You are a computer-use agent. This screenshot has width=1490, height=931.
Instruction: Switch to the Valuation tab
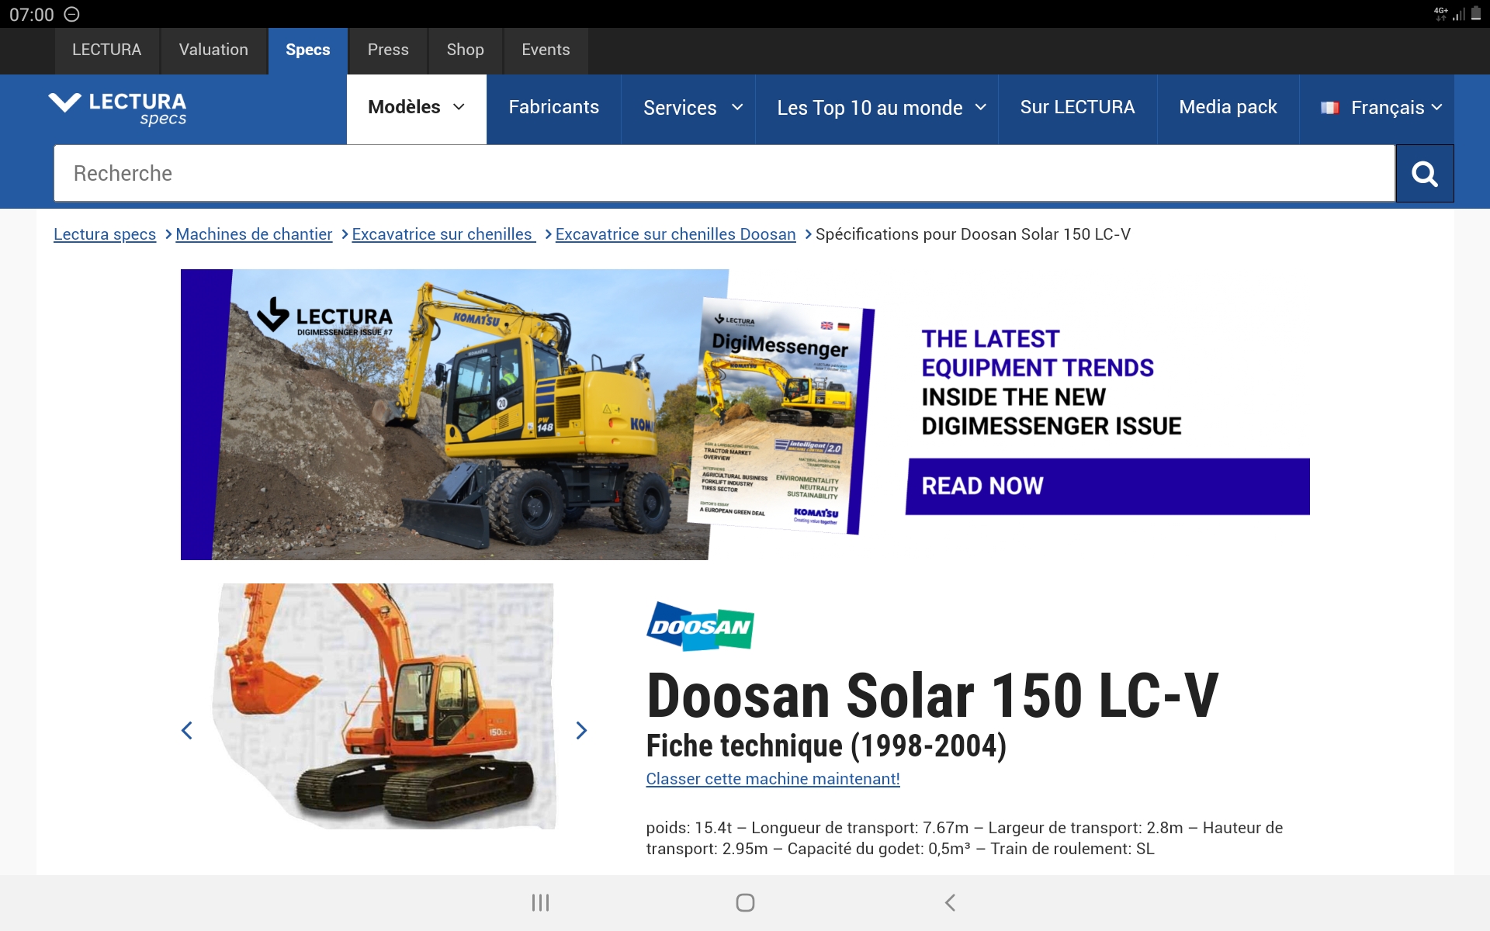tap(213, 50)
